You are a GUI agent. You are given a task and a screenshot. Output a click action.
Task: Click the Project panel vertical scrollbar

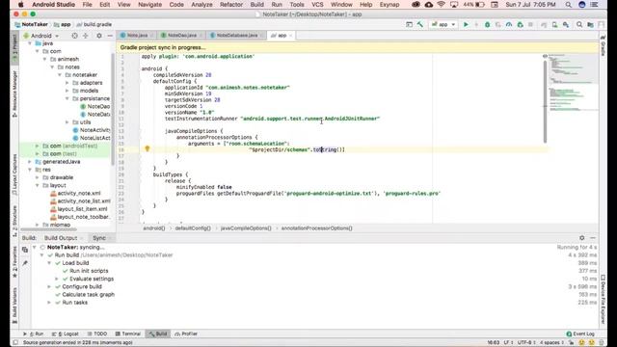(113, 110)
